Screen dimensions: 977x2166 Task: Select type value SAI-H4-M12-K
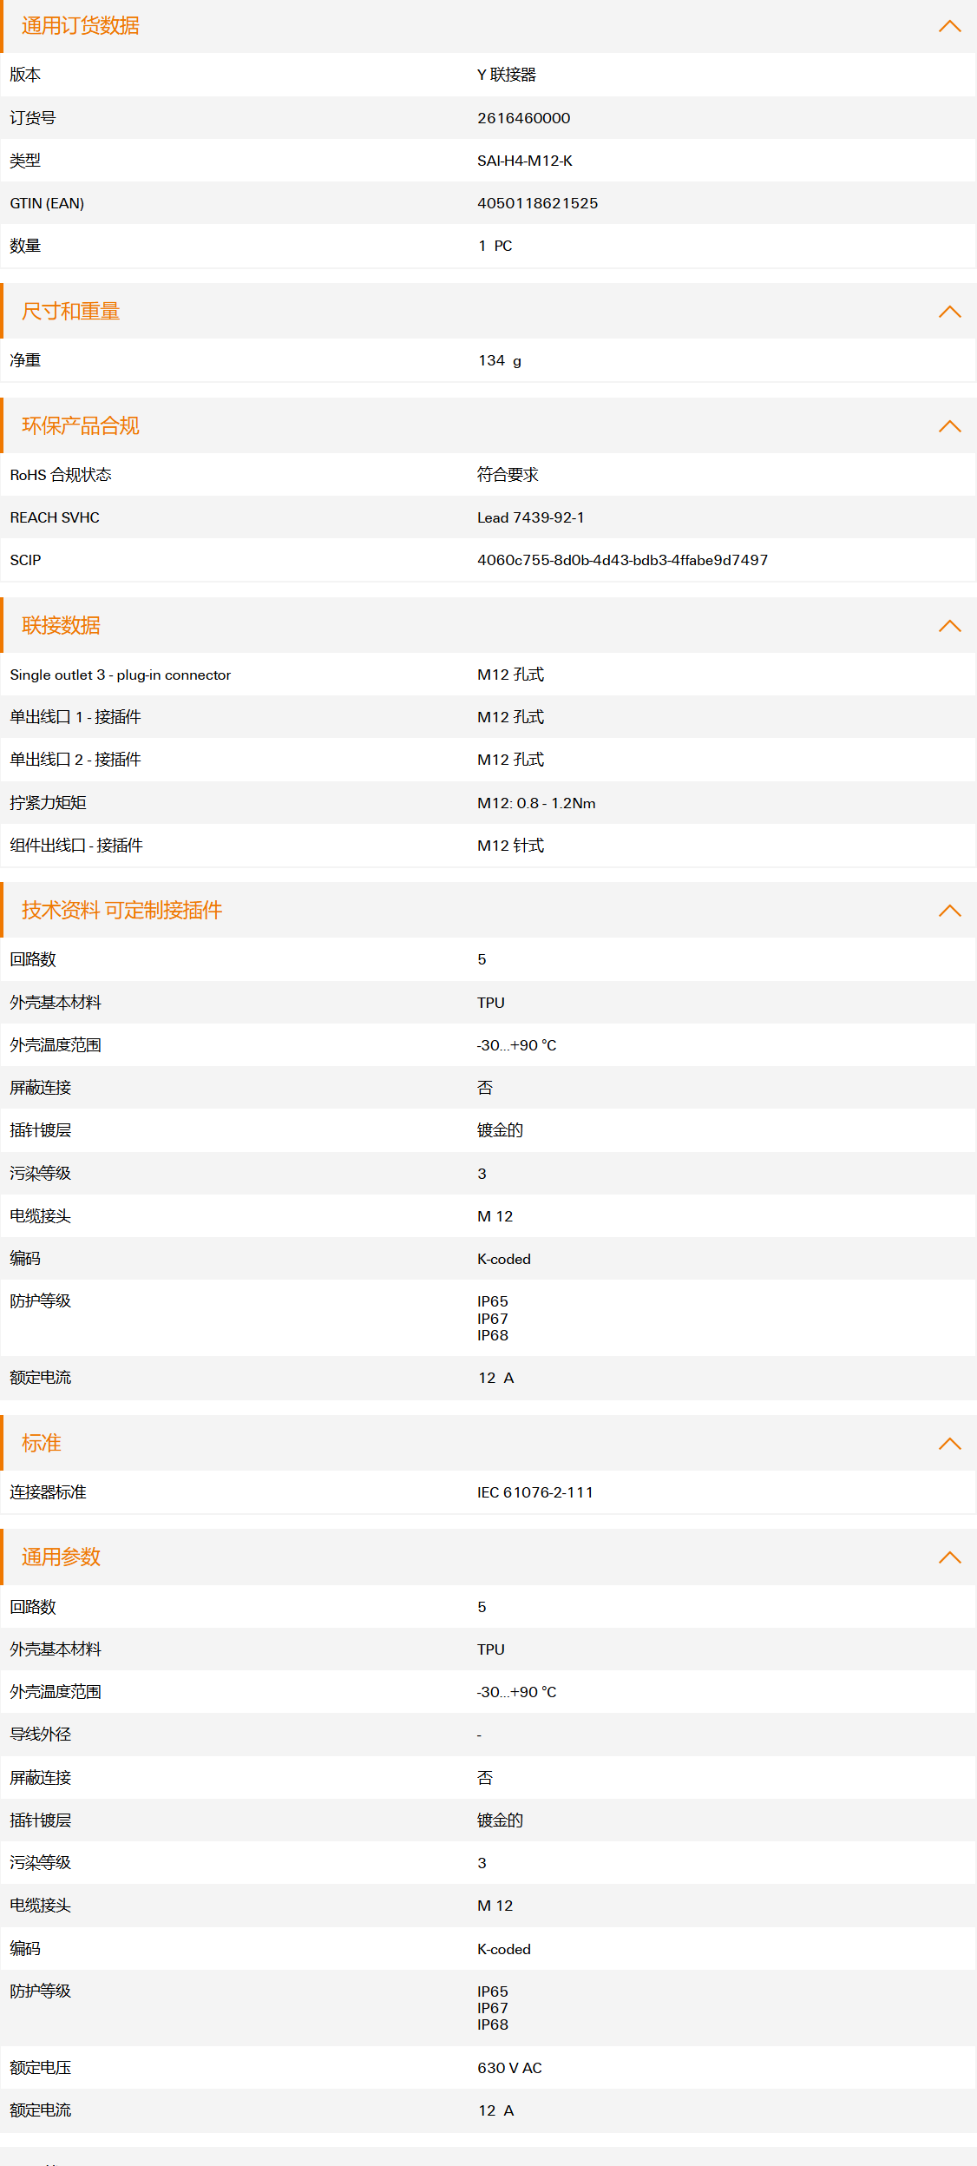pyautogui.click(x=525, y=161)
